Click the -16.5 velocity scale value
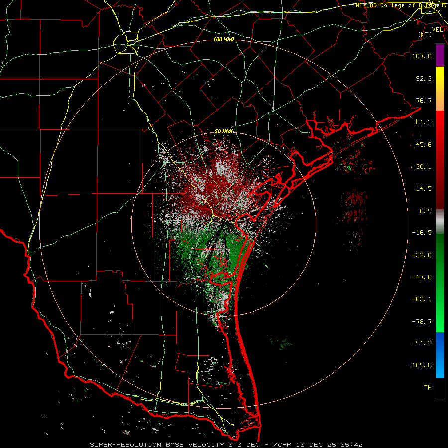Viewport: 448px width, 448px height. pos(422,233)
